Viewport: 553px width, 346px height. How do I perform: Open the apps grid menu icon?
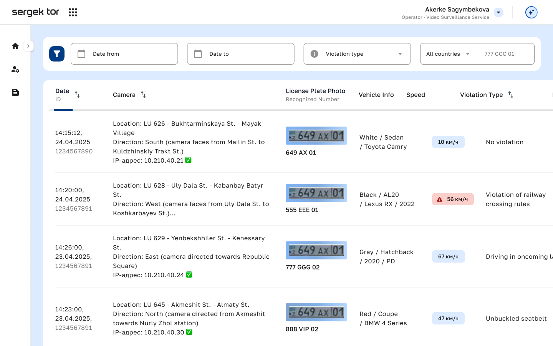point(73,12)
